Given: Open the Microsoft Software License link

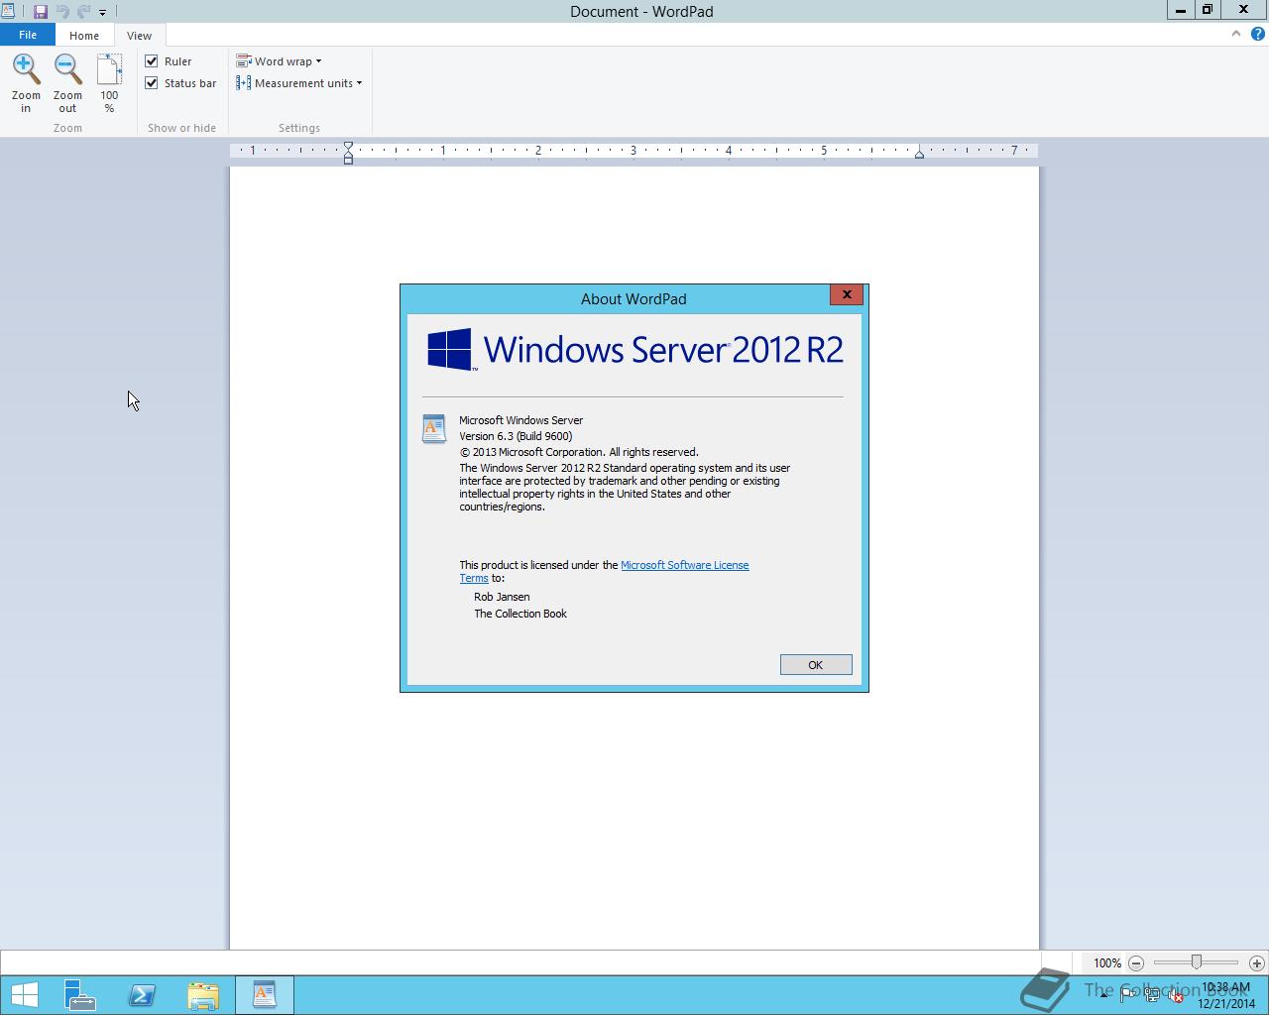Looking at the screenshot, I should click(x=685, y=565).
